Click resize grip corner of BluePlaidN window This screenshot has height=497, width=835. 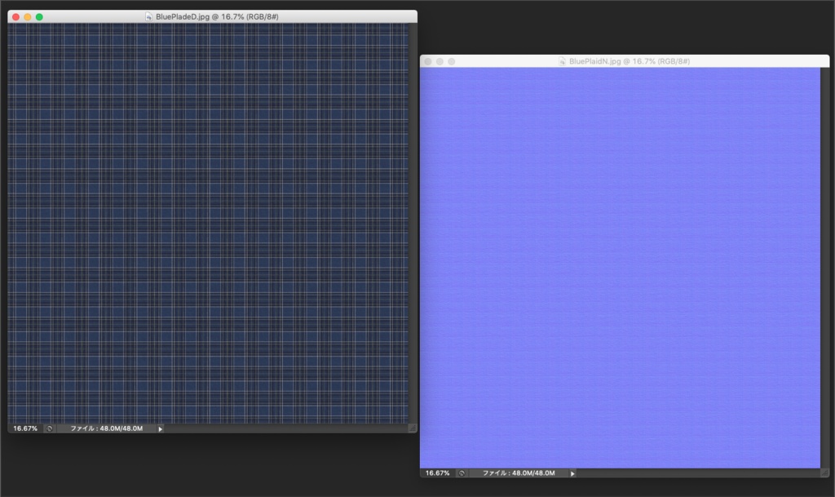pos(825,473)
